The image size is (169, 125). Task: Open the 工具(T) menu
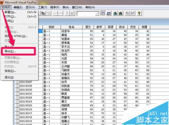[x=43, y=7]
